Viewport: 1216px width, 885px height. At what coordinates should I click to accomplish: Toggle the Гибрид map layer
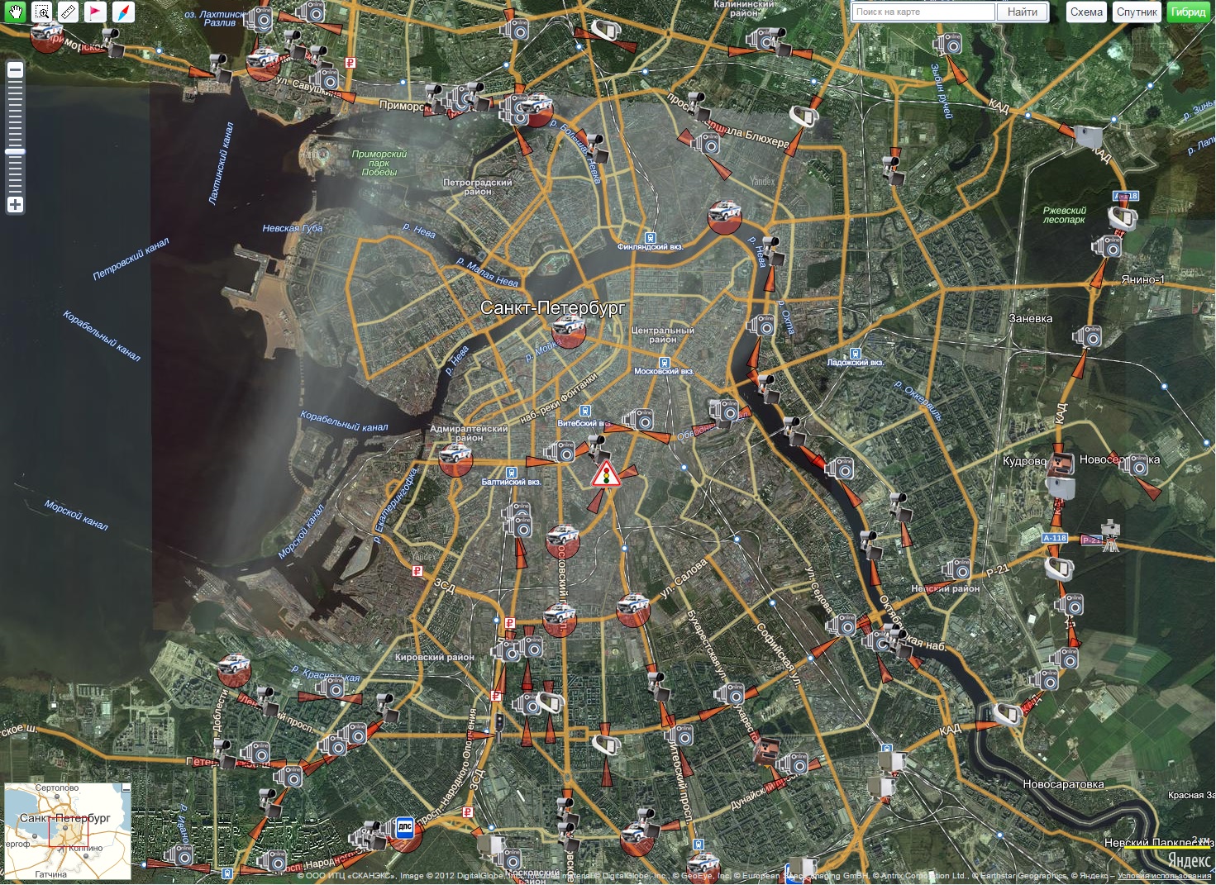(x=1188, y=12)
